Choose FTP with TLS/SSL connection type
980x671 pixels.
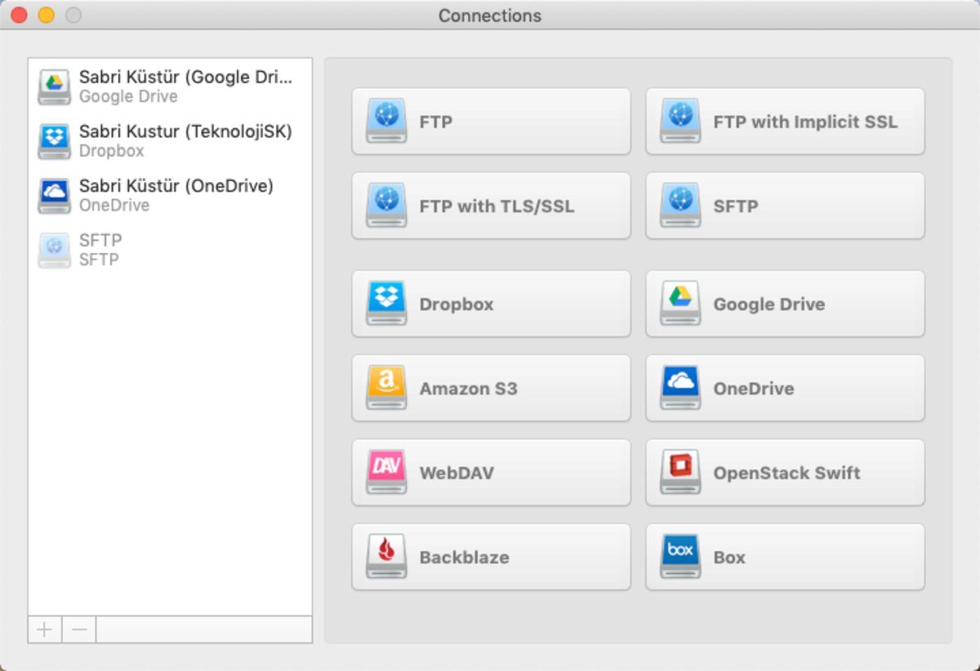491,206
